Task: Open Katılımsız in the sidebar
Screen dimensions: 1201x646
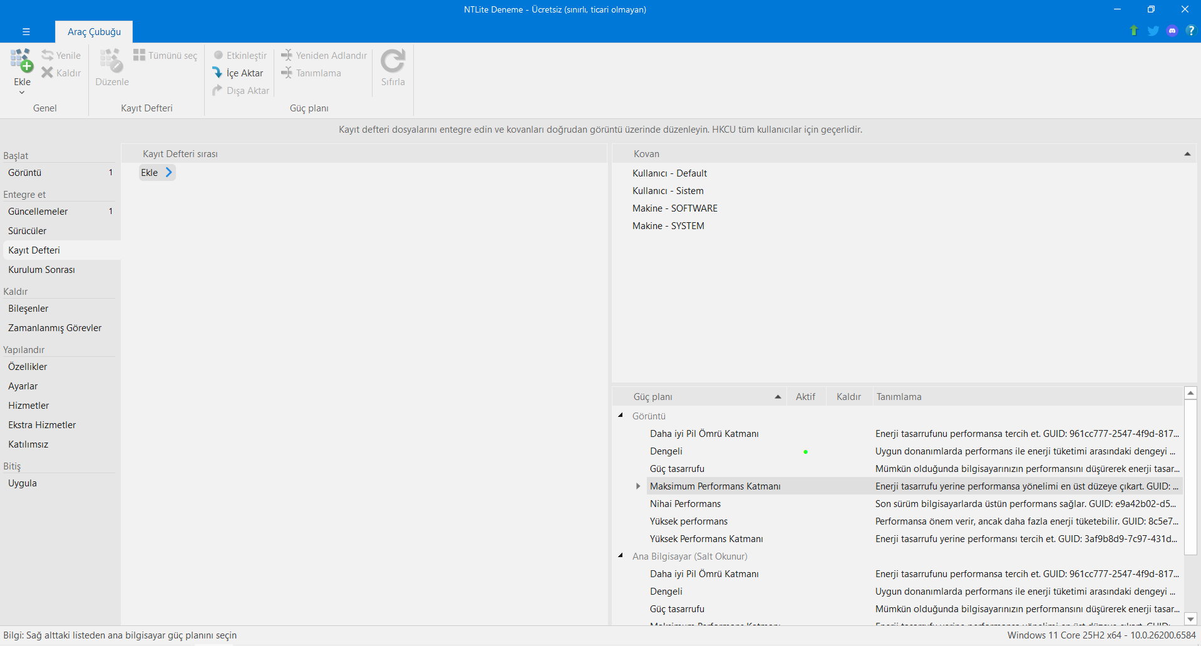Action: pos(61,444)
